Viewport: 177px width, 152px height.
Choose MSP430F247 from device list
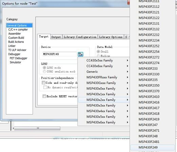(152, 125)
